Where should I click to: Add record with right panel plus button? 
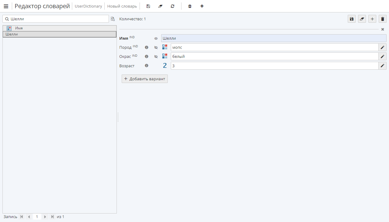click(372, 19)
